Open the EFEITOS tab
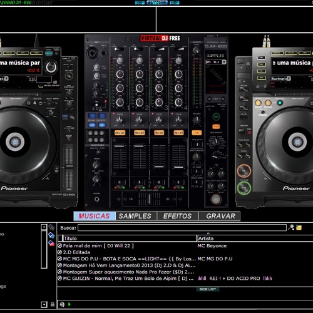 click(x=178, y=216)
